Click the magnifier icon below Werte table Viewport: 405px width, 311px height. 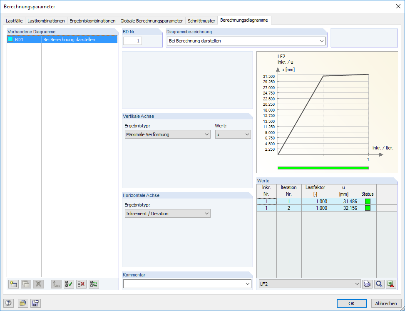[x=379, y=284]
